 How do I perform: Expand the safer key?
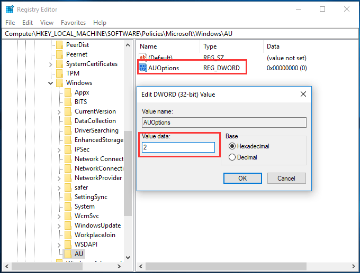click(x=59, y=188)
